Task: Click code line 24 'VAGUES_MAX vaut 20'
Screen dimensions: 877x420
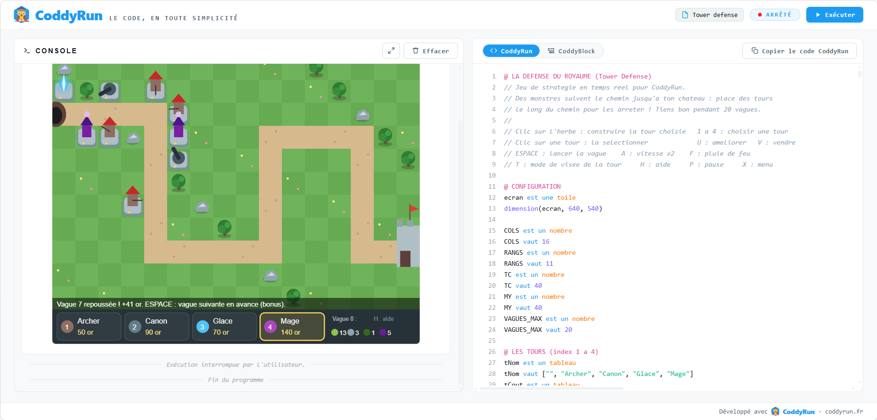Action: tap(538, 330)
